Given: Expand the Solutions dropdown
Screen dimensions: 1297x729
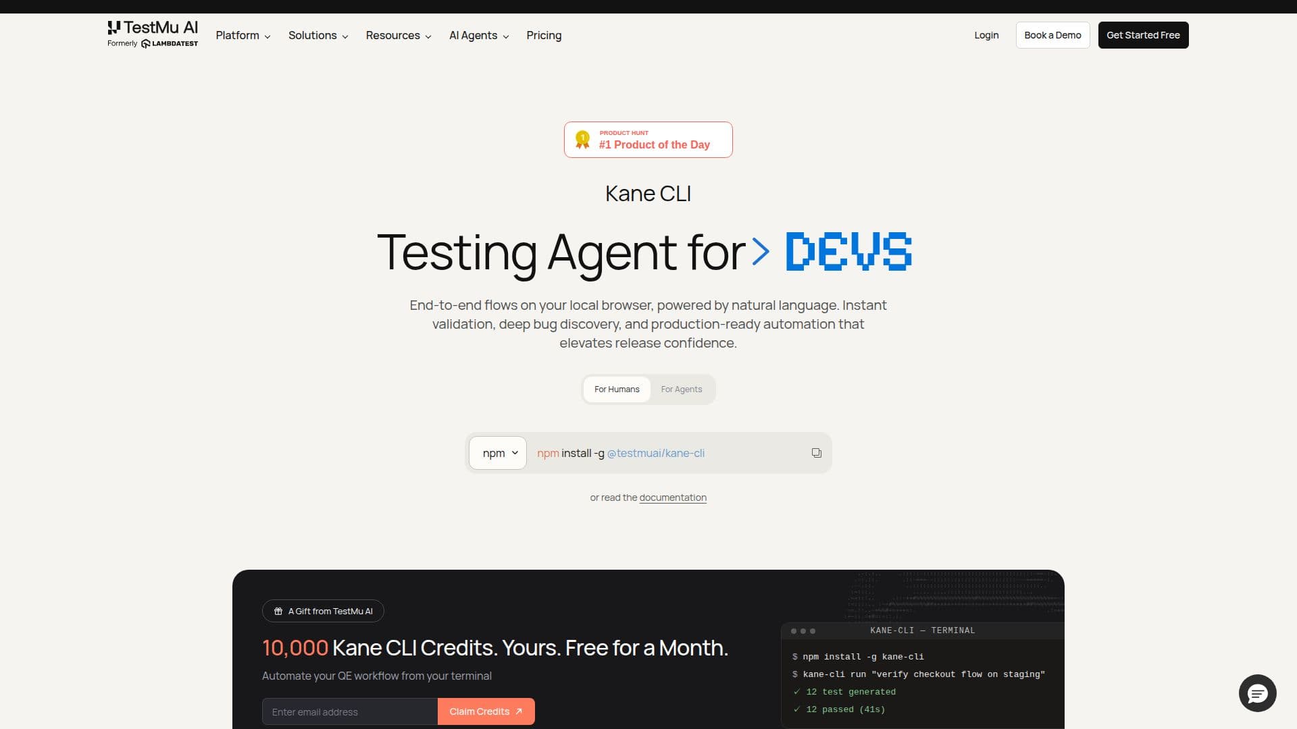Looking at the screenshot, I should point(318,35).
